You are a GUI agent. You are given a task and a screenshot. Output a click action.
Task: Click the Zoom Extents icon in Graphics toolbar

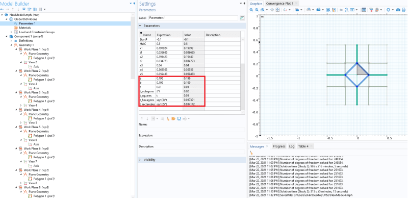[x=277, y=10]
